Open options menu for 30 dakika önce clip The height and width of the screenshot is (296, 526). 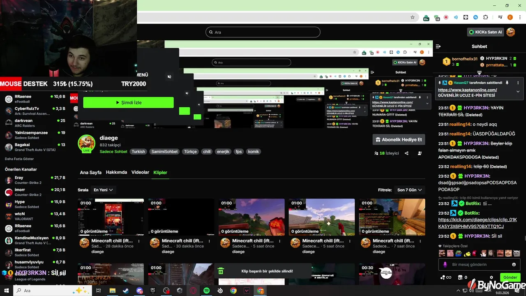[x=210, y=241]
